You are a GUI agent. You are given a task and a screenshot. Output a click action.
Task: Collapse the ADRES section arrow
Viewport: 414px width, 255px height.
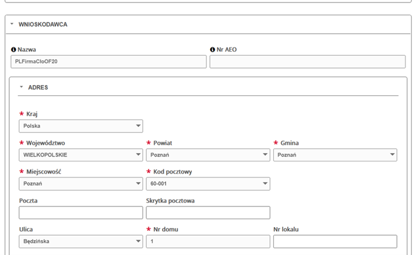coord(21,87)
